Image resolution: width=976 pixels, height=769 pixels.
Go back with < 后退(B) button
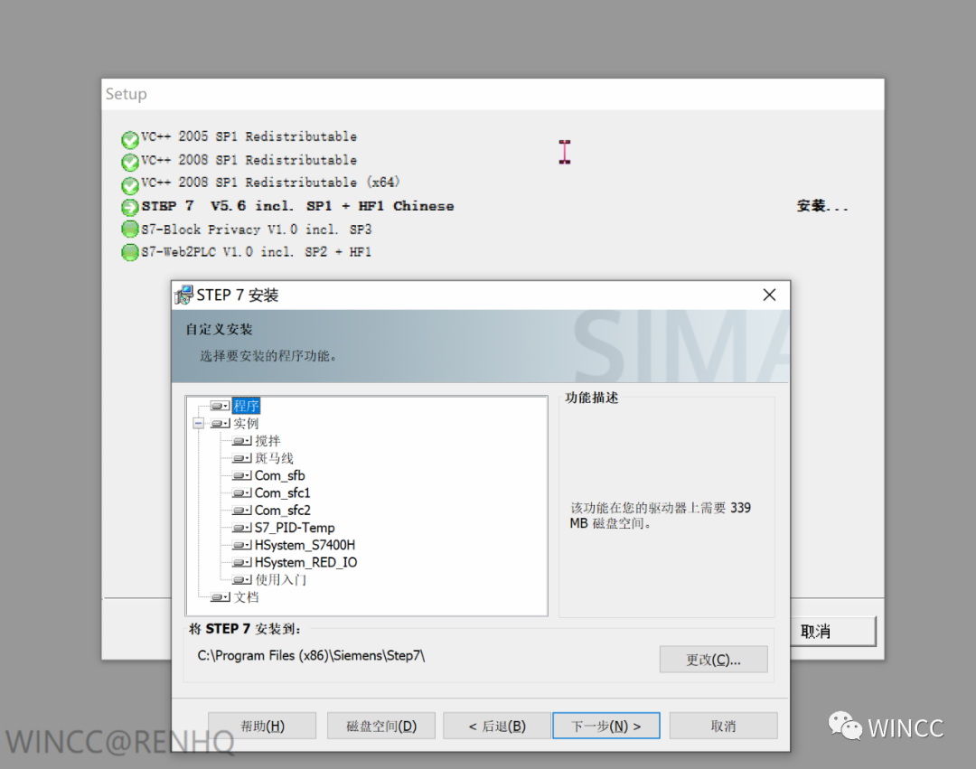(x=497, y=726)
